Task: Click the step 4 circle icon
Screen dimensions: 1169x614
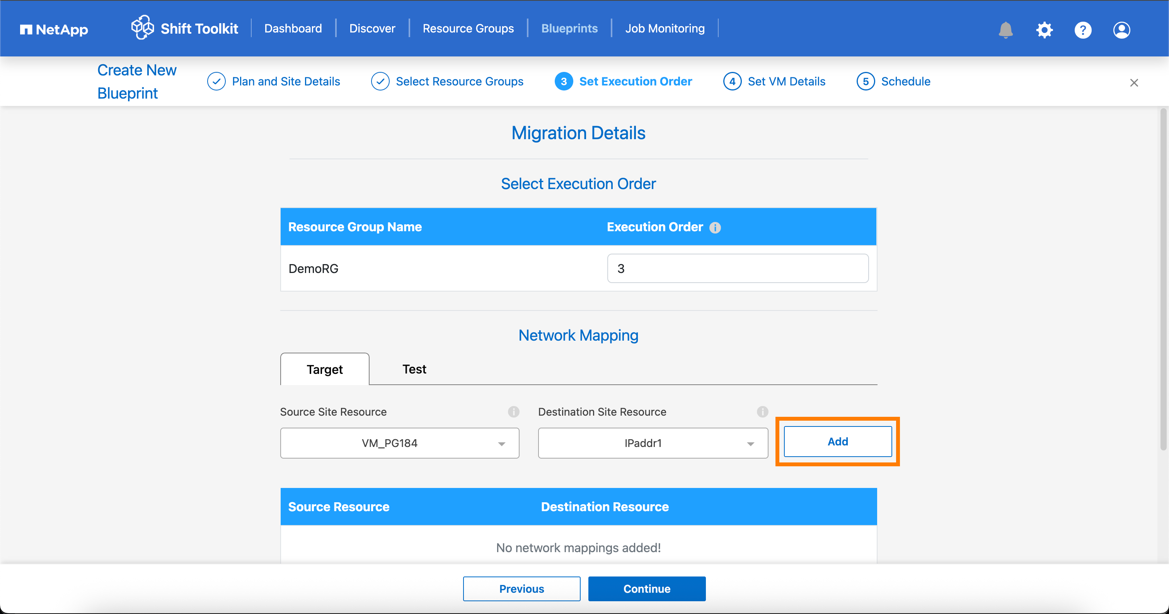Action: point(732,82)
